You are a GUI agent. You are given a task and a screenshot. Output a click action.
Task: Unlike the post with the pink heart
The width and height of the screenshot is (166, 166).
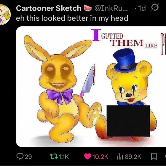[x=87, y=157]
